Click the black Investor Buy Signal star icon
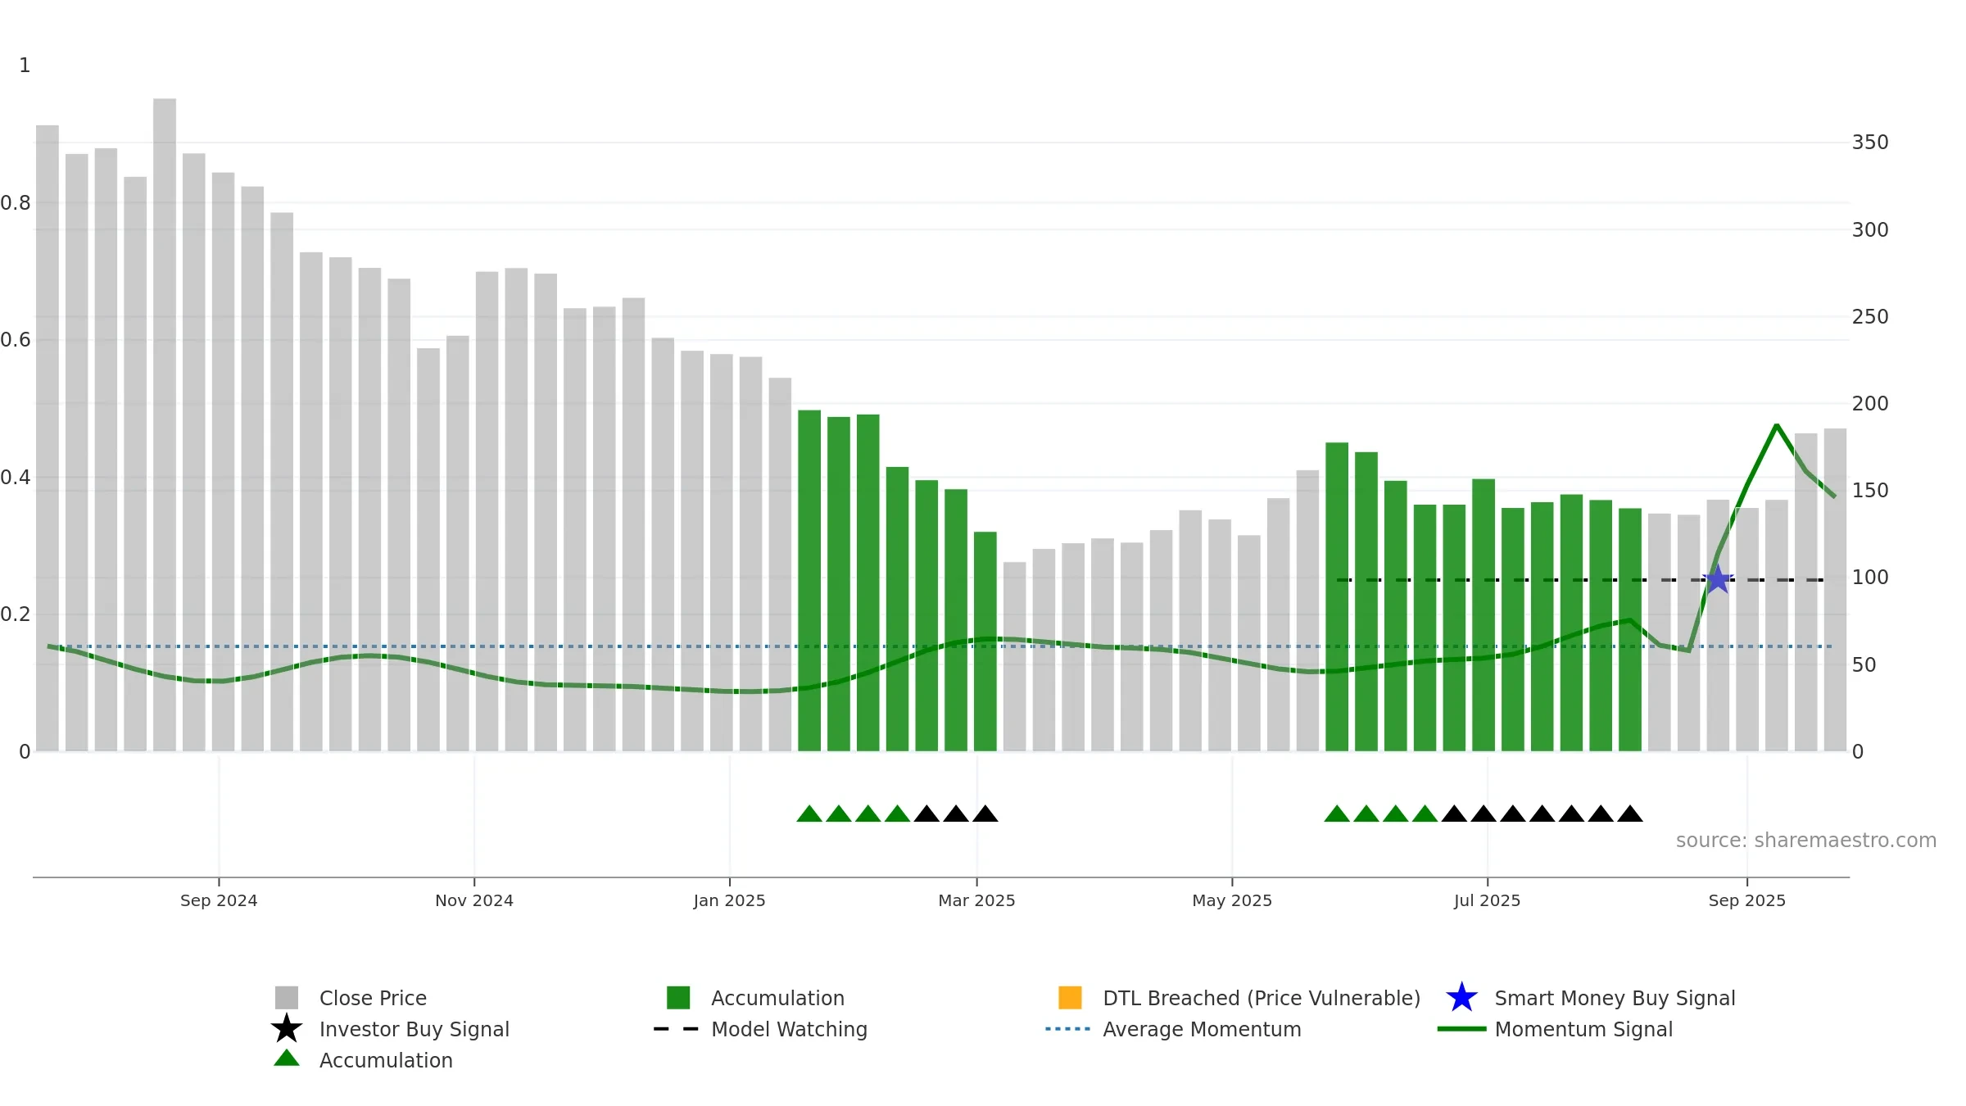 tap(287, 1029)
